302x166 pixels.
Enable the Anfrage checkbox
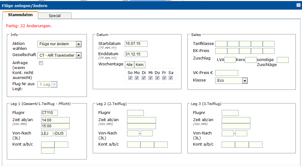(41, 63)
